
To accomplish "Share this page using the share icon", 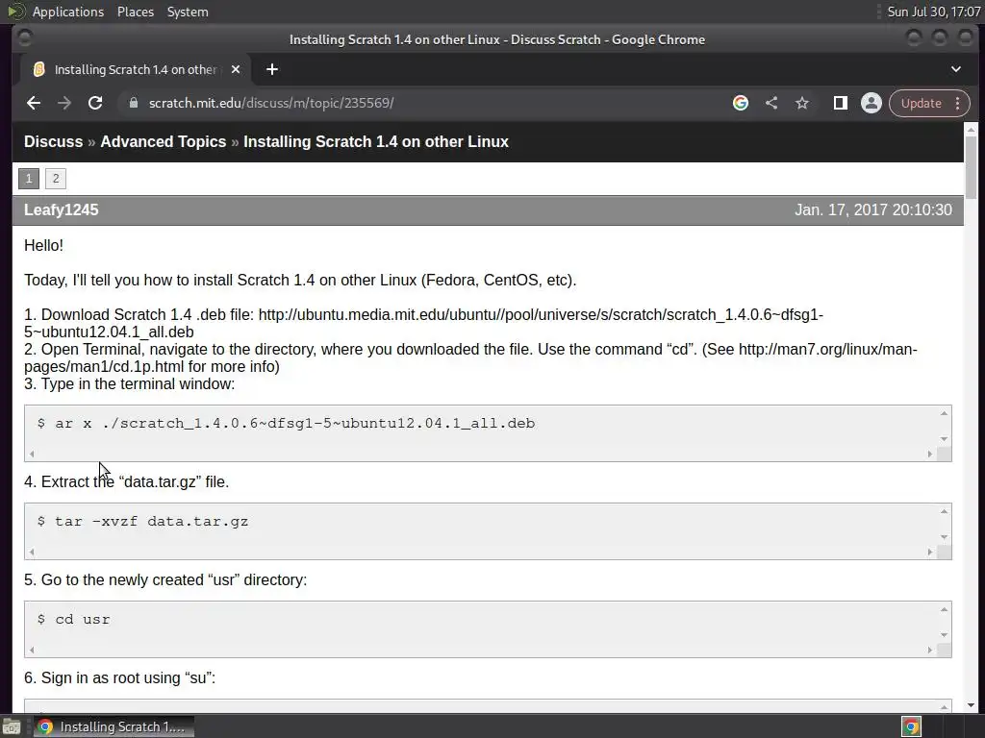I will click(x=771, y=103).
